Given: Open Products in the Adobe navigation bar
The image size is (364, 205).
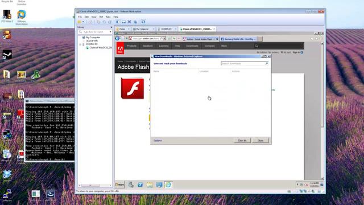Looking at the screenshot, I should coord(131,46).
